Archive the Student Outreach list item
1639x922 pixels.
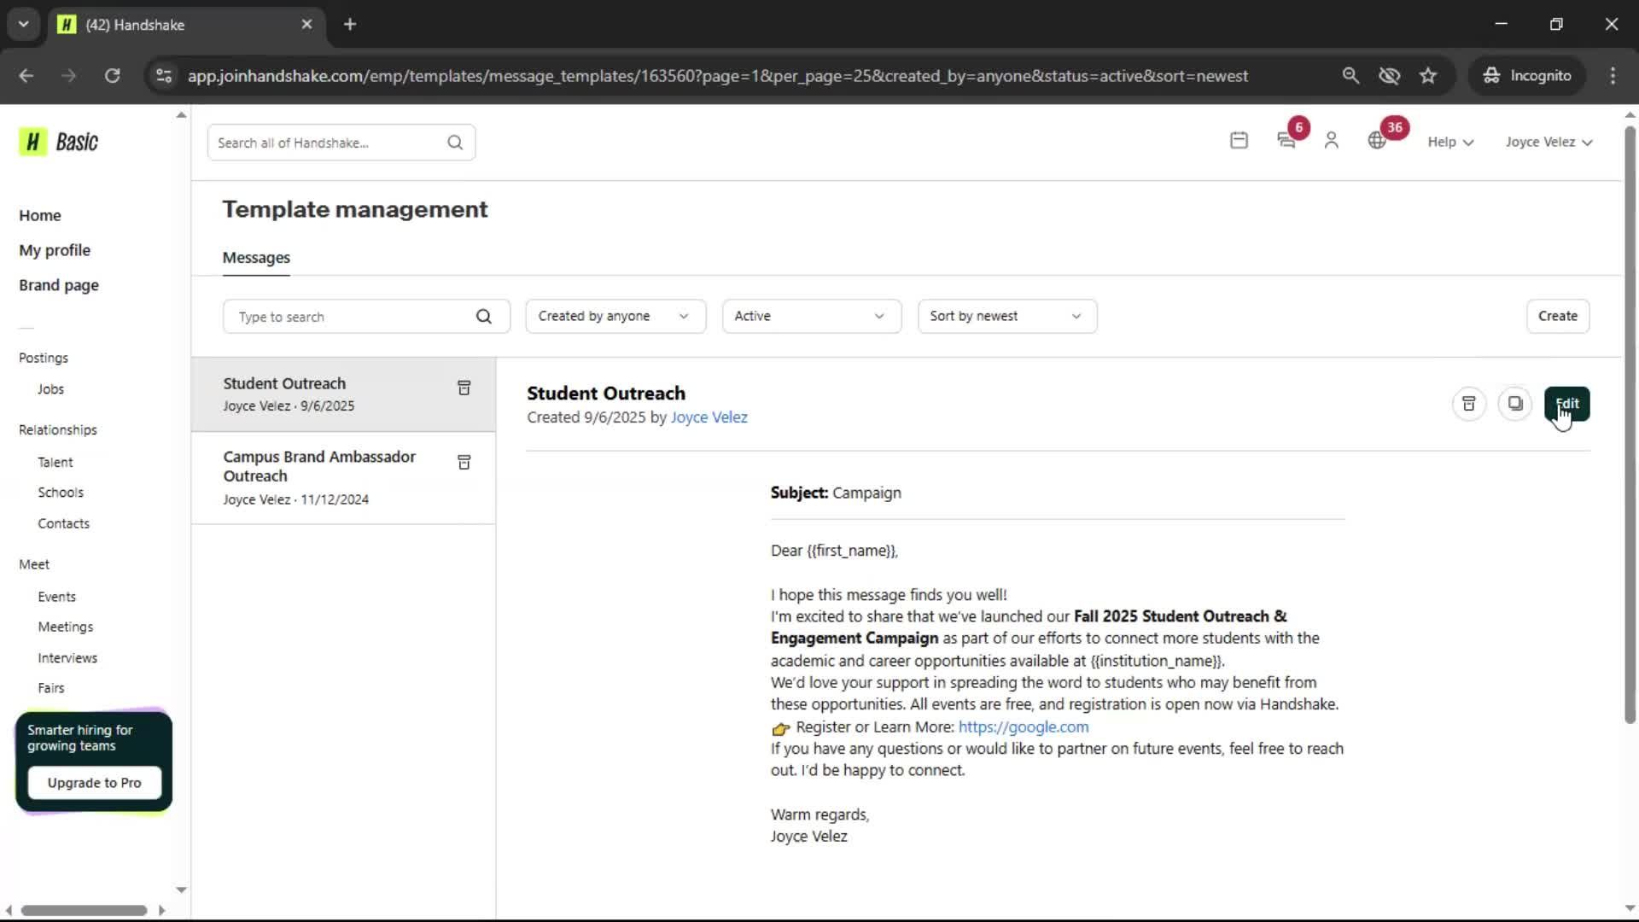pos(464,388)
